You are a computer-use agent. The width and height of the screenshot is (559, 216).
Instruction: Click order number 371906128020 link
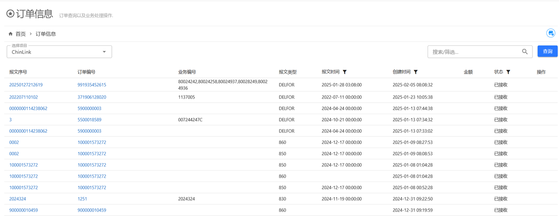coord(92,97)
